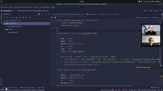Image resolution: width=163 pixels, height=91 pixels.
Task: Click the webcam video overlay thumbnail
Action: [151, 35]
